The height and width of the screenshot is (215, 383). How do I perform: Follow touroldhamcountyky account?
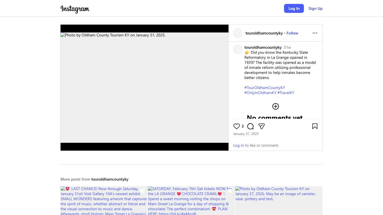(x=292, y=33)
